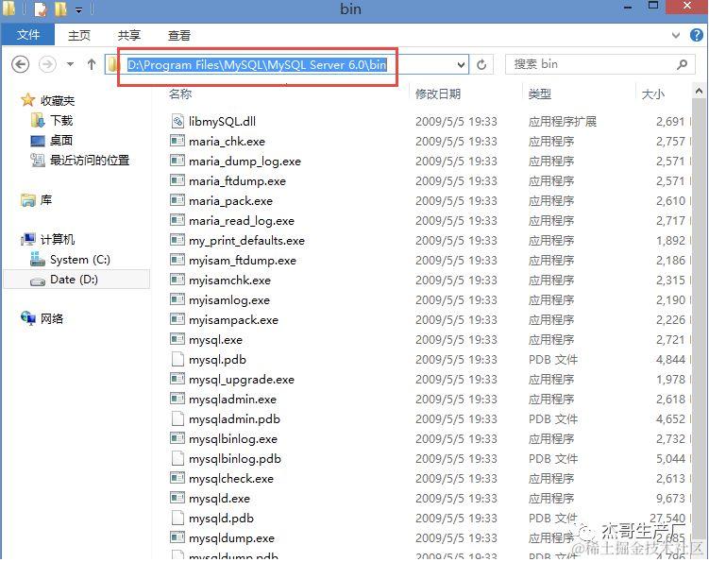This screenshot has width=709, height=562.
Task: Go up one folder level
Action: coord(92,64)
